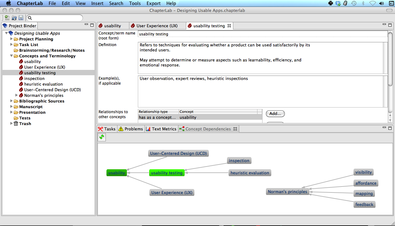Select inspection in the Project Binder
Image resolution: width=395 pixels, height=226 pixels.
[34, 78]
